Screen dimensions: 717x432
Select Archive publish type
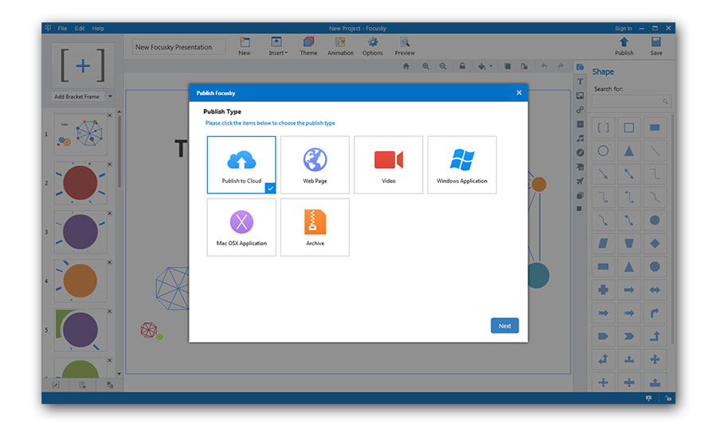click(x=315, y=227)
